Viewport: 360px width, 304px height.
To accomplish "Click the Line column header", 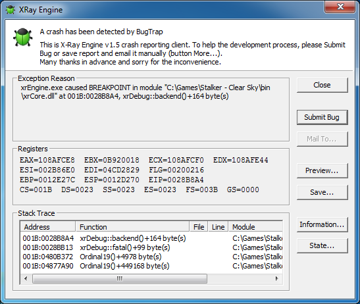I will click(218, 227).
